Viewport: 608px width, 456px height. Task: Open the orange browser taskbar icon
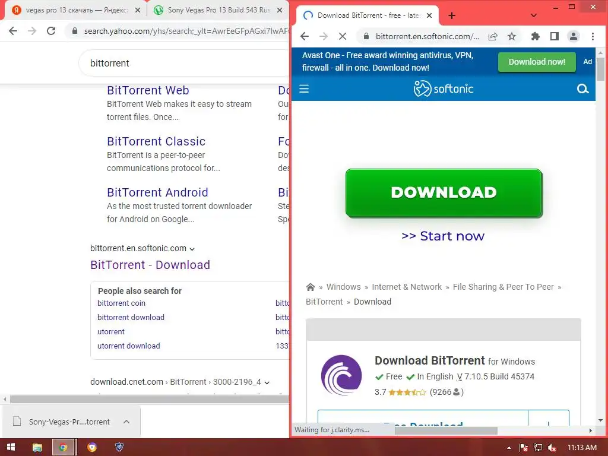92,448
